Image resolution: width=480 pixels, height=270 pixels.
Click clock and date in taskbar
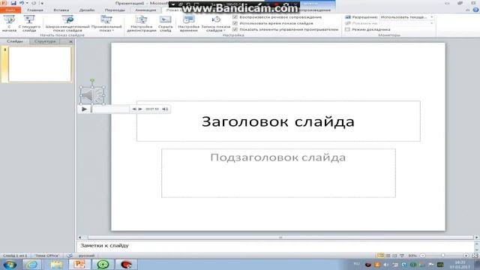coord(460,265)
